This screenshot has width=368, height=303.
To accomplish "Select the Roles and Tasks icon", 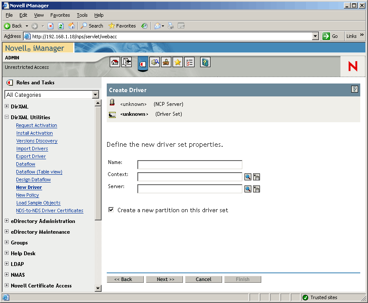I will [142, 62].
